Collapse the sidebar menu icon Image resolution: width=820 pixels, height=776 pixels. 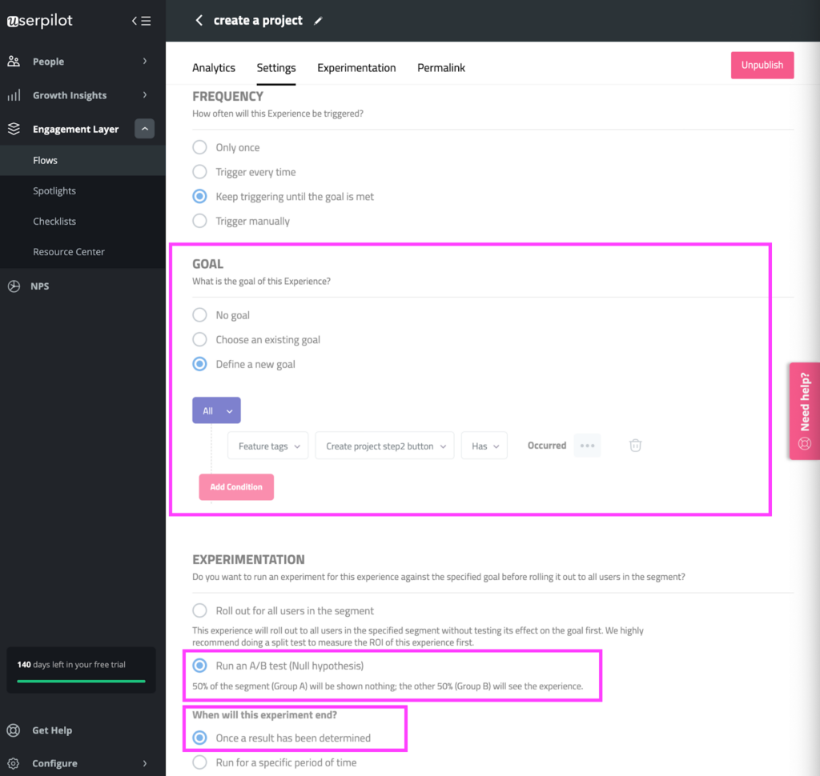141,21
